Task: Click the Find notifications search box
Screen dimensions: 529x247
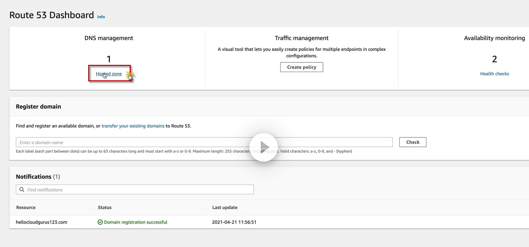Action: pos(138,190)
